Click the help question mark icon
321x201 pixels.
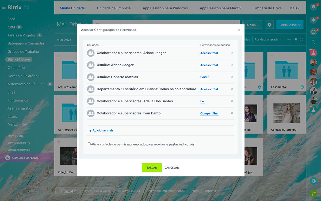pos(313,7)
